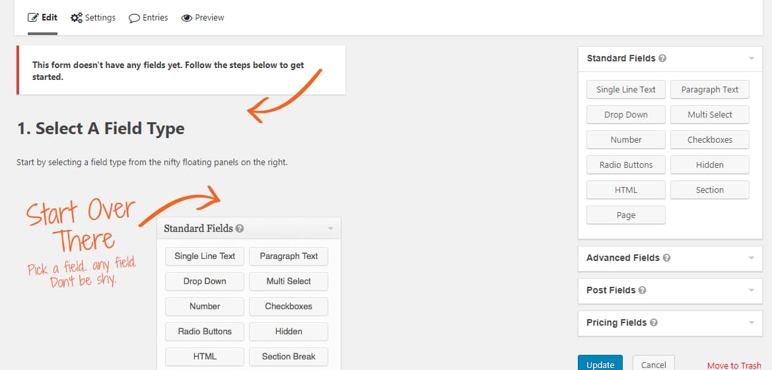Click the Cancel button
The width and height of the screenshot is (772, 370).
coord(653,364)
